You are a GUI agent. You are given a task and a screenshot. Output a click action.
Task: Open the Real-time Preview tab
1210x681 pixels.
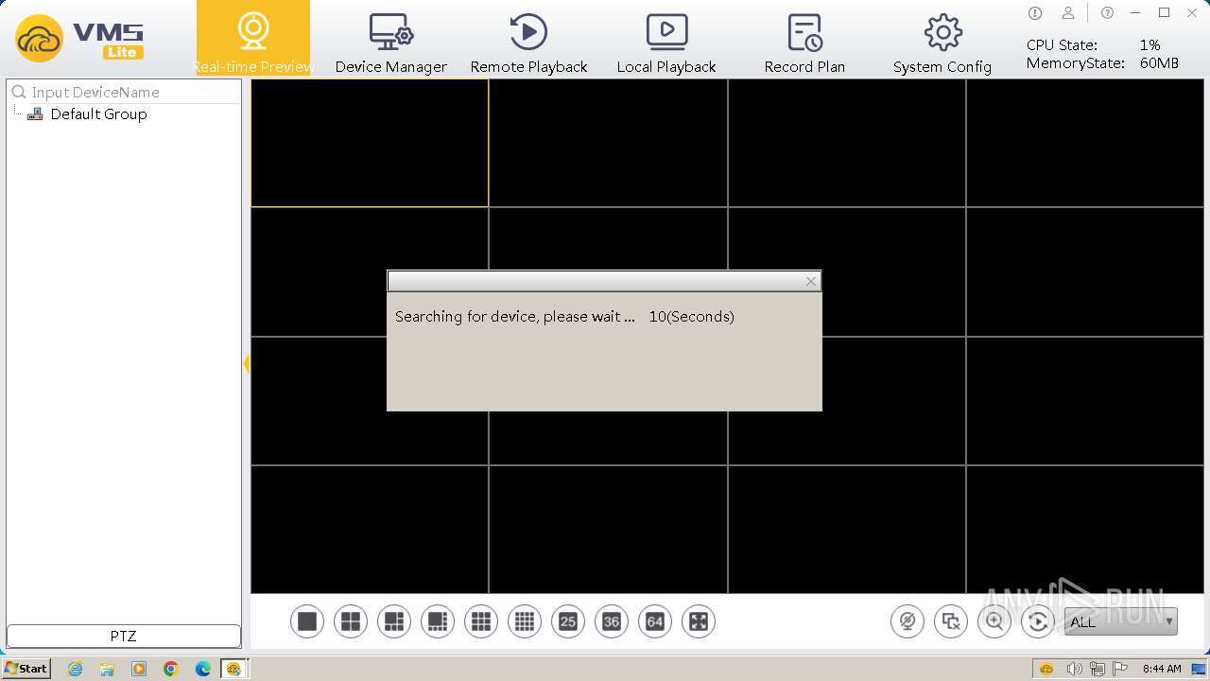pyautogui.click(x=253, y=39)
